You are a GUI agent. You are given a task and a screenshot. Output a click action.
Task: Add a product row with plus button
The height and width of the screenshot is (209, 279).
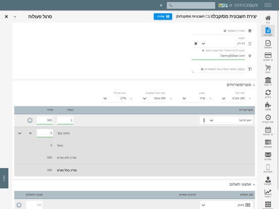30,120
